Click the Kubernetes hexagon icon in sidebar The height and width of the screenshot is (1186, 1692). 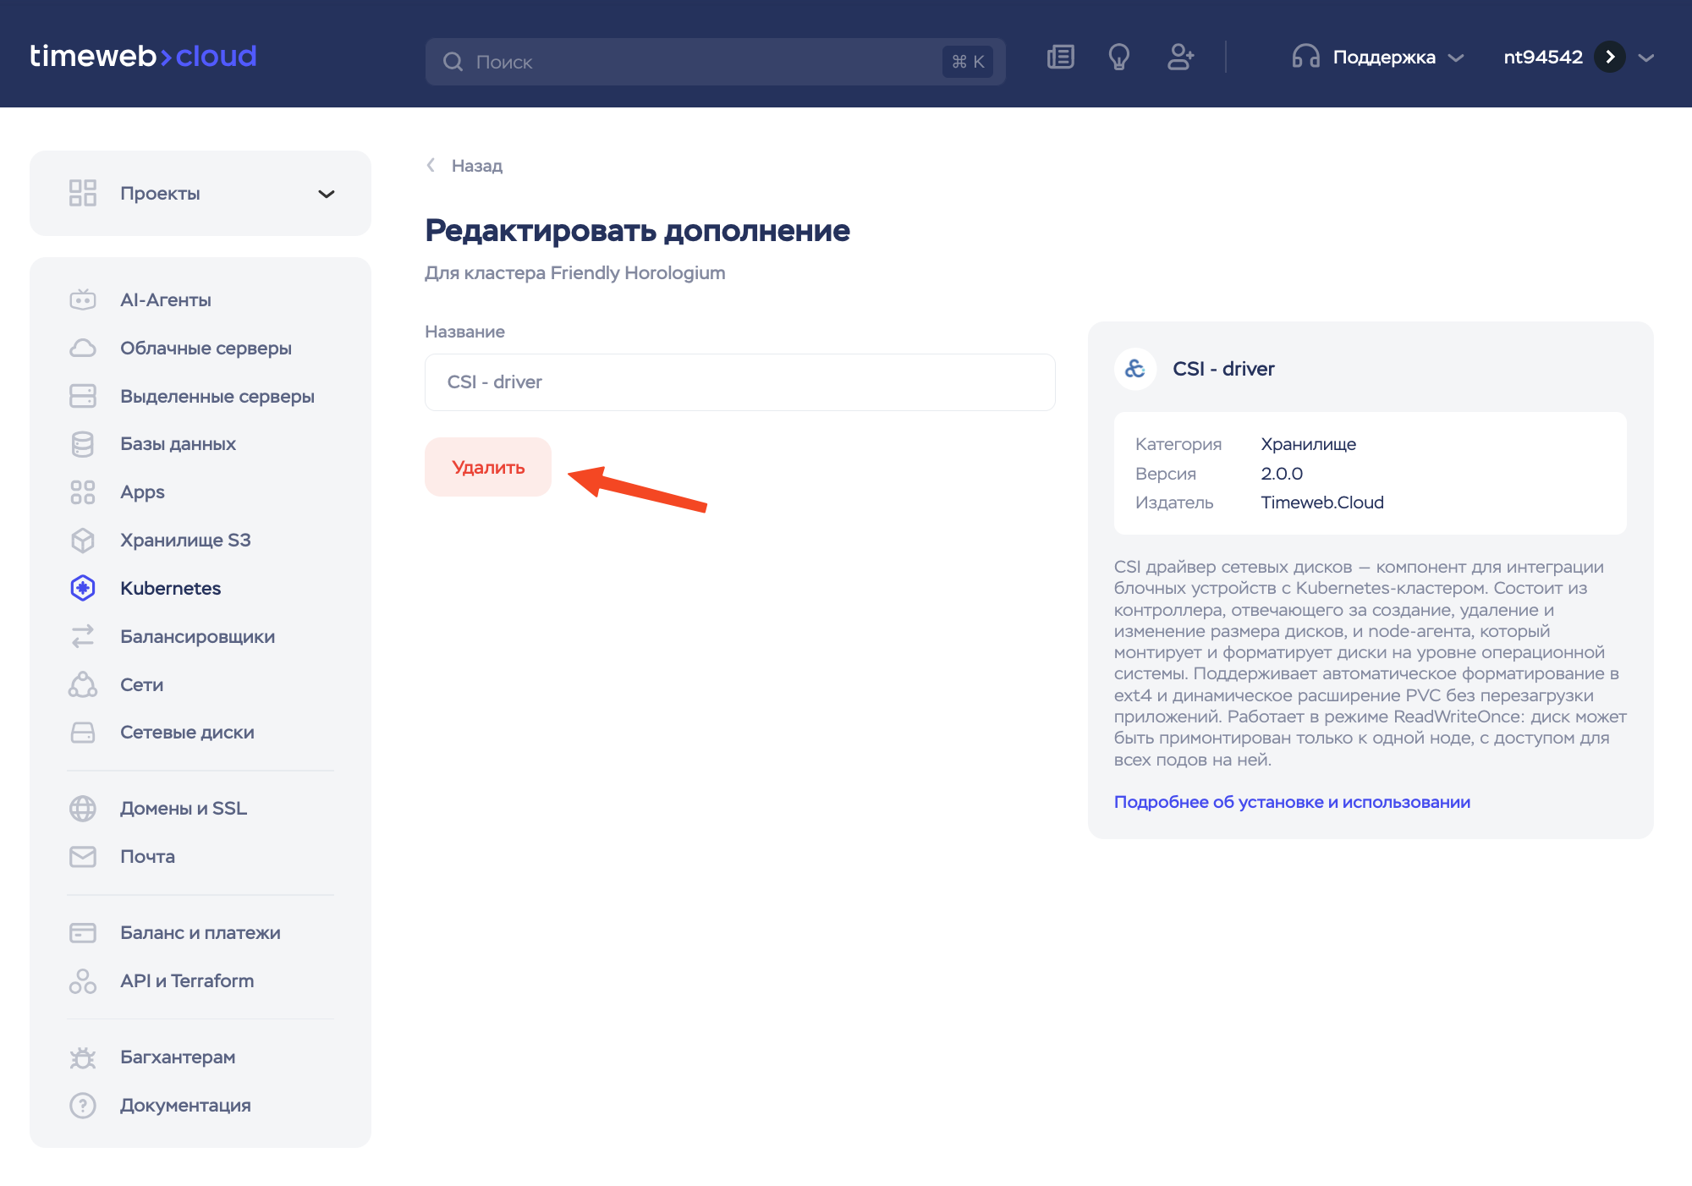[83, 588]
